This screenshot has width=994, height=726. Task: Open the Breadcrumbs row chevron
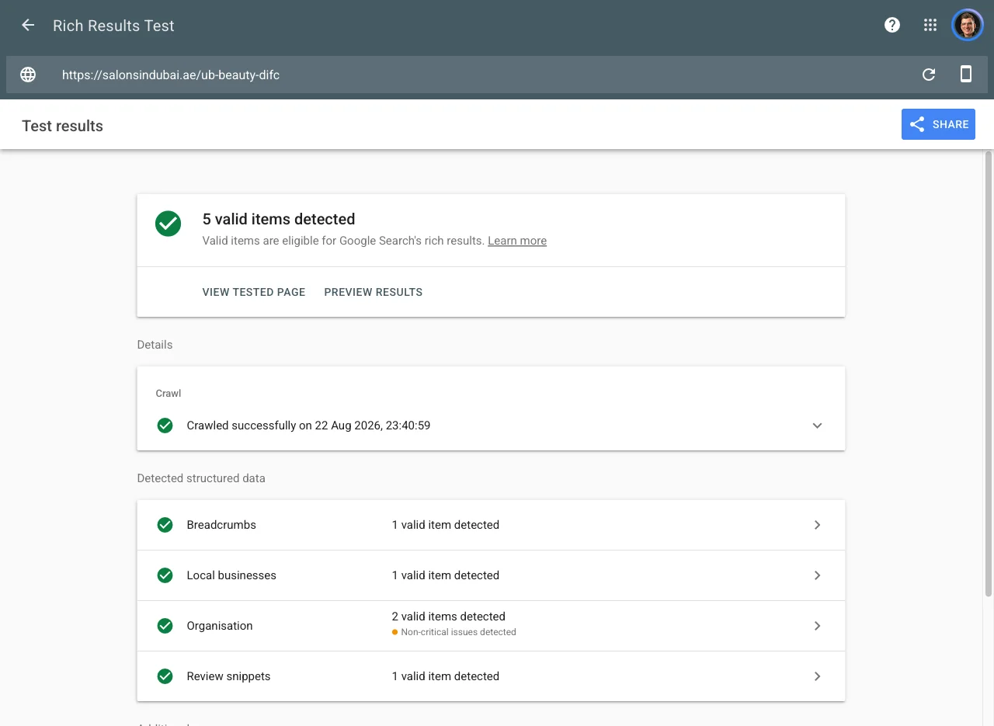pyautogui.click(x=817, y=525)
